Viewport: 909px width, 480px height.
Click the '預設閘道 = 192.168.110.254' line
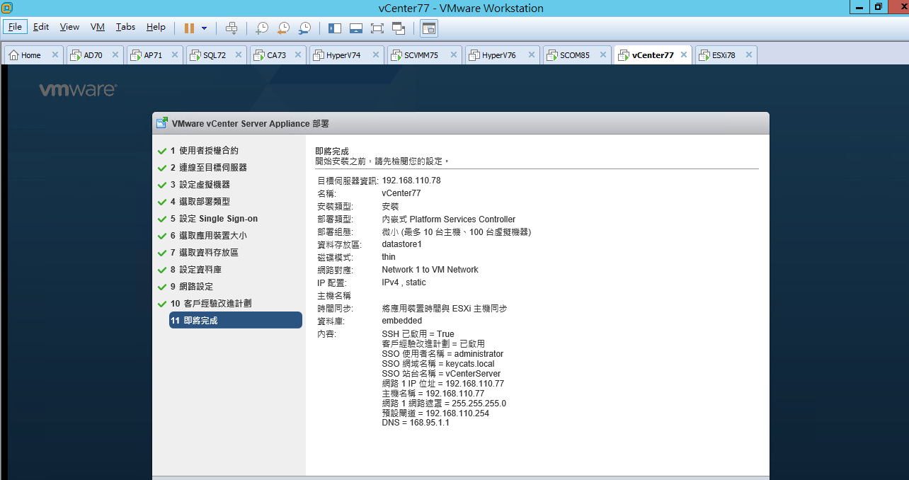435,413
